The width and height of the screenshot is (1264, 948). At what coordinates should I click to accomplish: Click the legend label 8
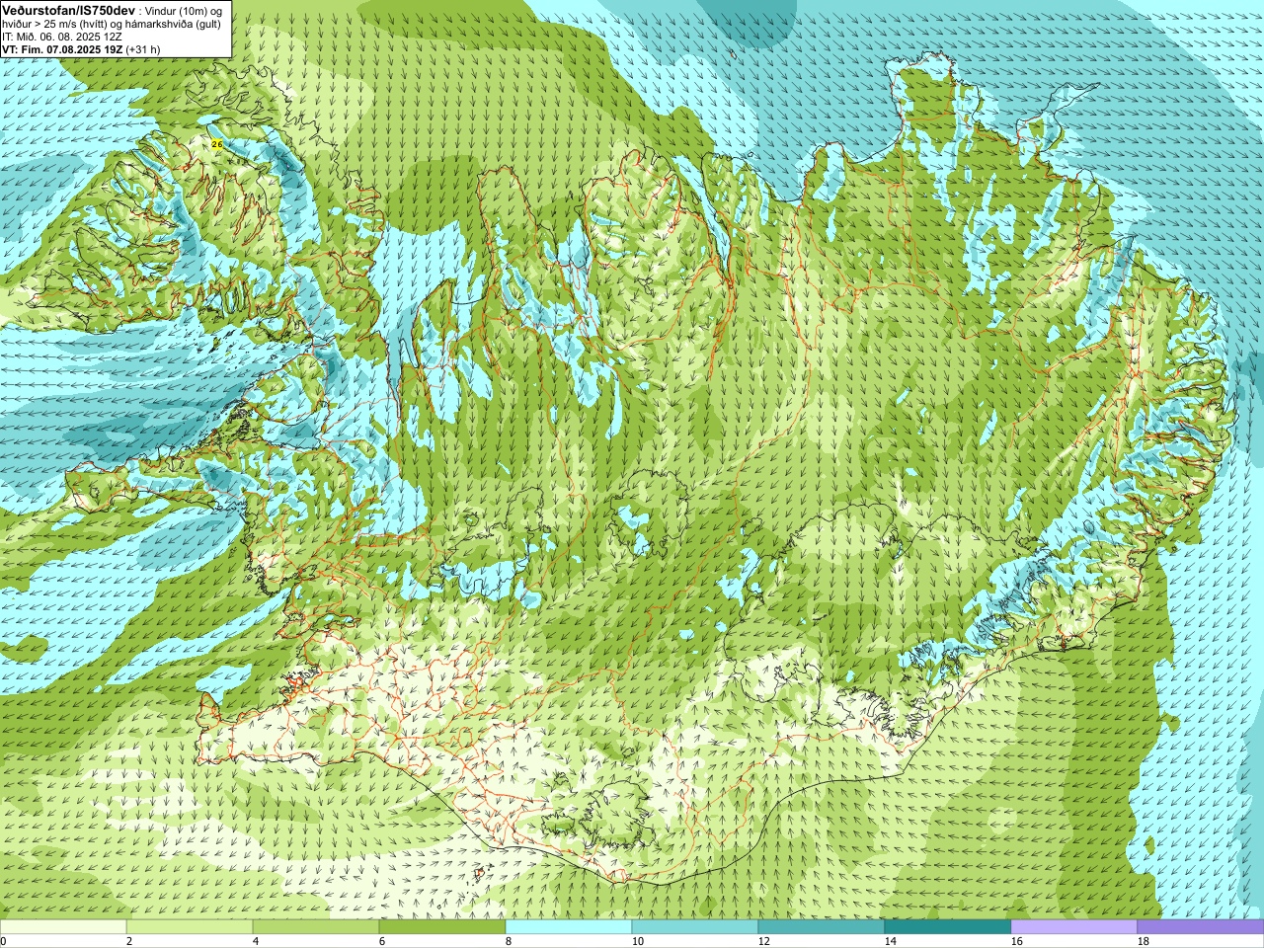click(x=509, y=941)
